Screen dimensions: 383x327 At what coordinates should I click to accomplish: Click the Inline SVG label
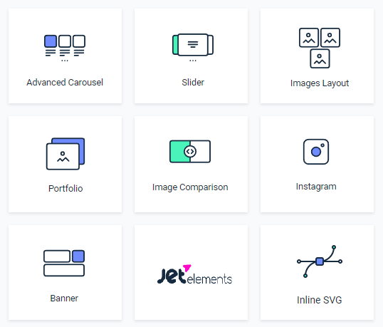[x=319, y=300]
